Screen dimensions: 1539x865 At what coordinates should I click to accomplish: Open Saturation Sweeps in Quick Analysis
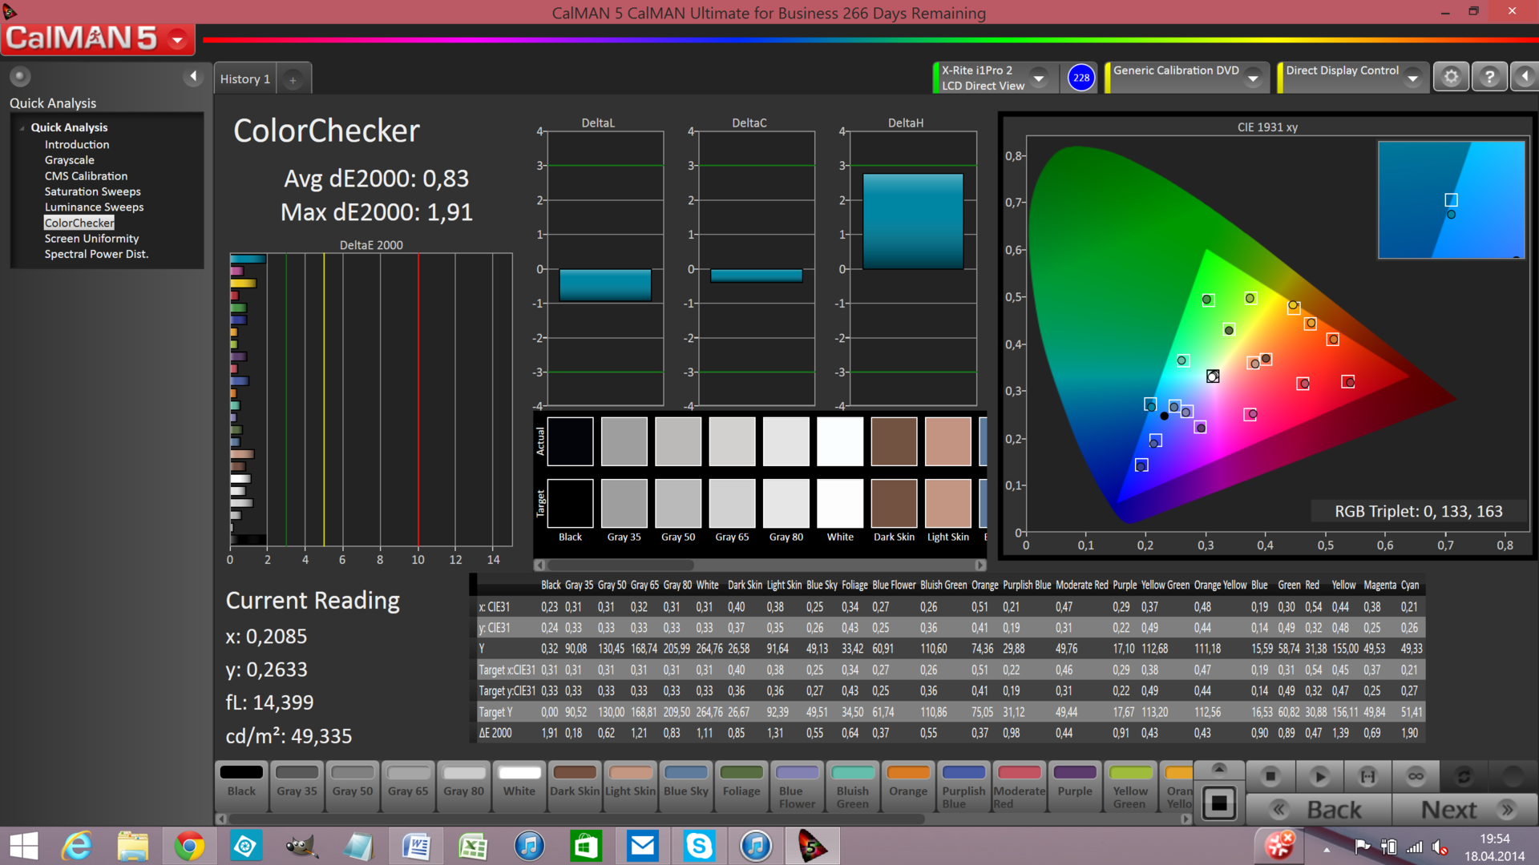[x=92, y=191]
